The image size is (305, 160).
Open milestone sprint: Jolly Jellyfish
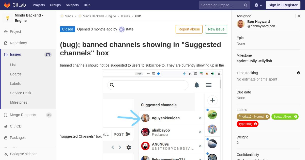pos(254,61)
